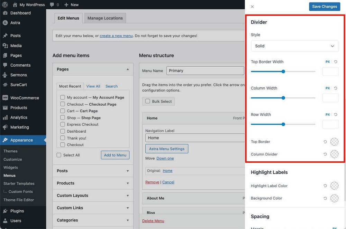
Task: Open the comments bubble in admin bar
Action: tap(52, 4)
